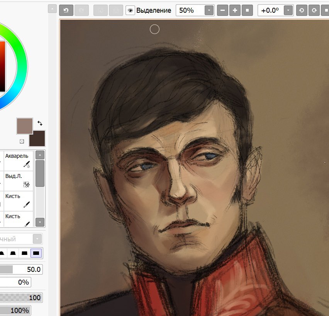Image resolution: width=329 pixels, height=316 pixels.
Task: Choose the flat square brush edge shape
Action: coord(36,253)
